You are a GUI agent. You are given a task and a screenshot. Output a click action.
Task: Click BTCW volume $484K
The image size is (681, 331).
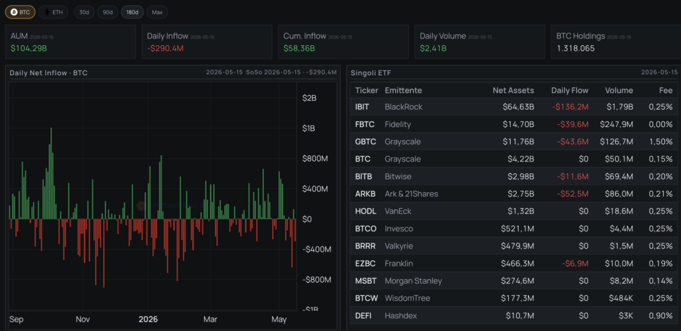click(x=620, y=298)
